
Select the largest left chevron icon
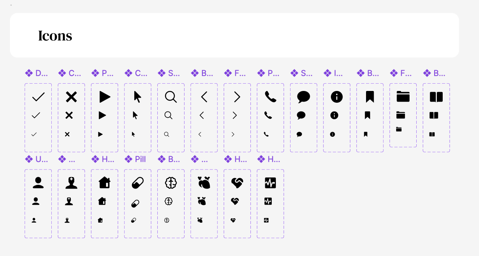(204, 97)
